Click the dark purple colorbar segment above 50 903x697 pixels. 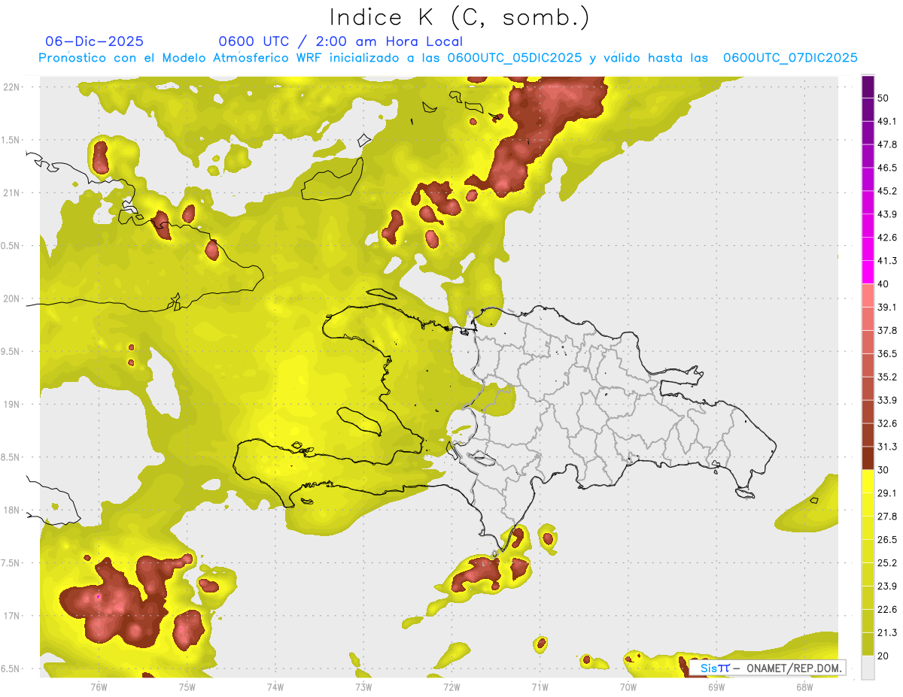pos(868,87)
